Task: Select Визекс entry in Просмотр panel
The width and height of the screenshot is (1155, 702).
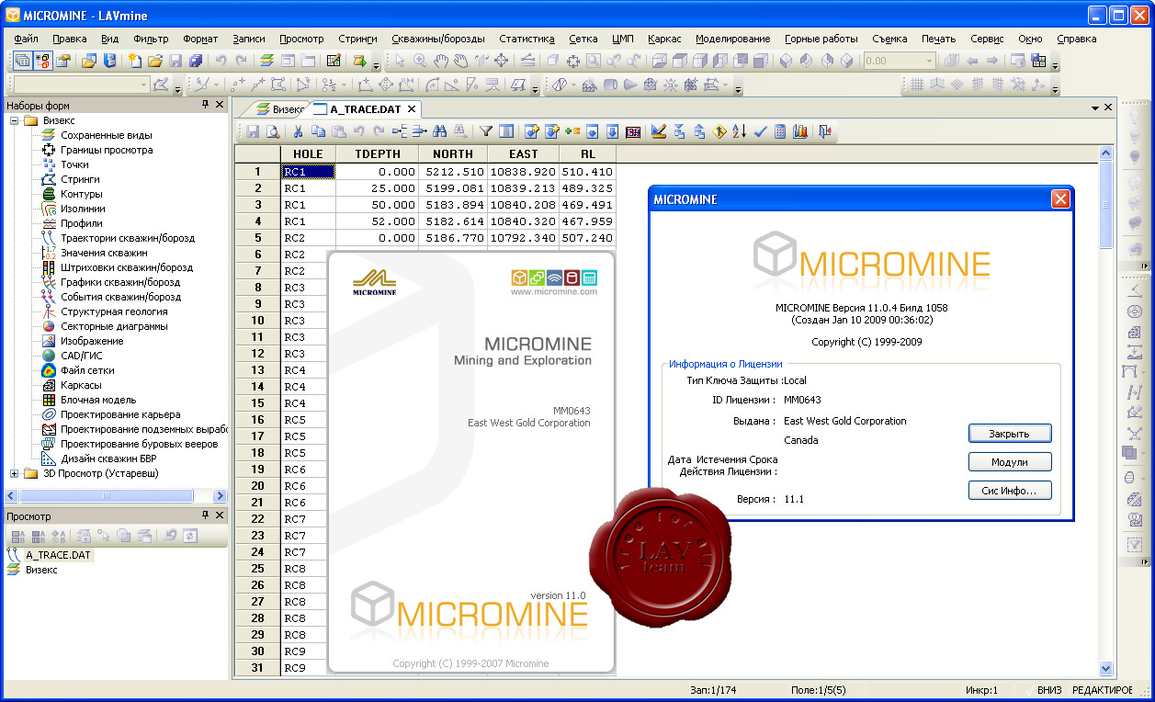Action: 41,570
